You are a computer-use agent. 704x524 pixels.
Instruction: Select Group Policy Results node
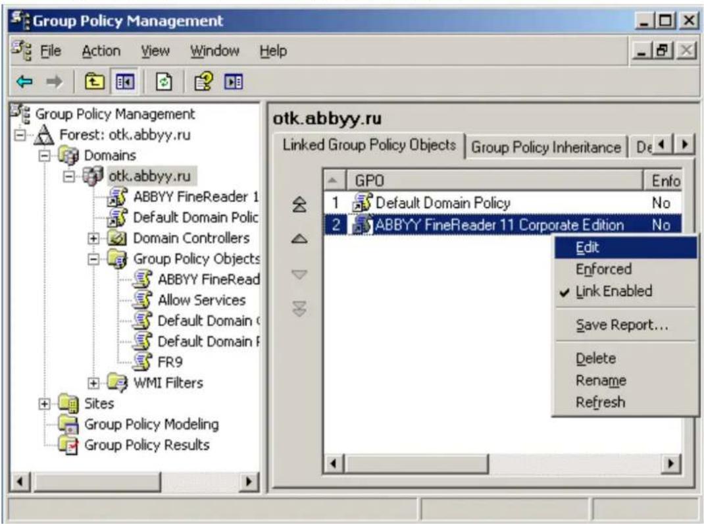[147, 445]
